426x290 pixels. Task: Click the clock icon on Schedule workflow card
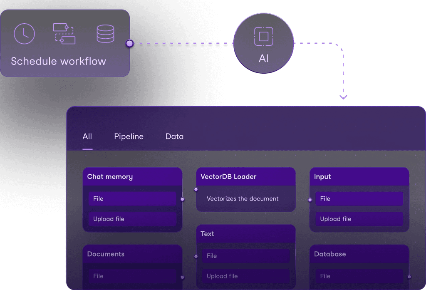click(x=24, y=33)
